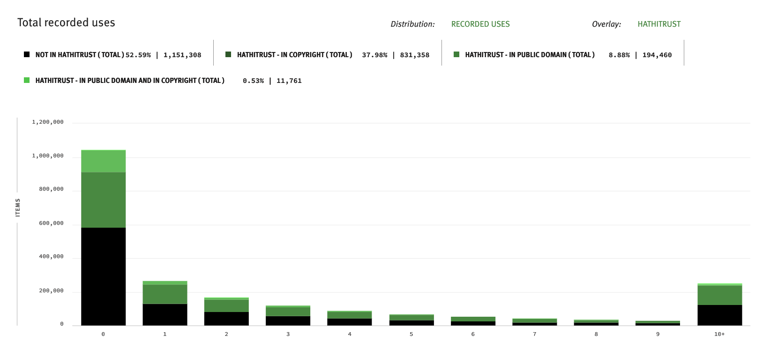Click the Total recorded uses heading
The image size is (763, 357).
click(66, 22)
